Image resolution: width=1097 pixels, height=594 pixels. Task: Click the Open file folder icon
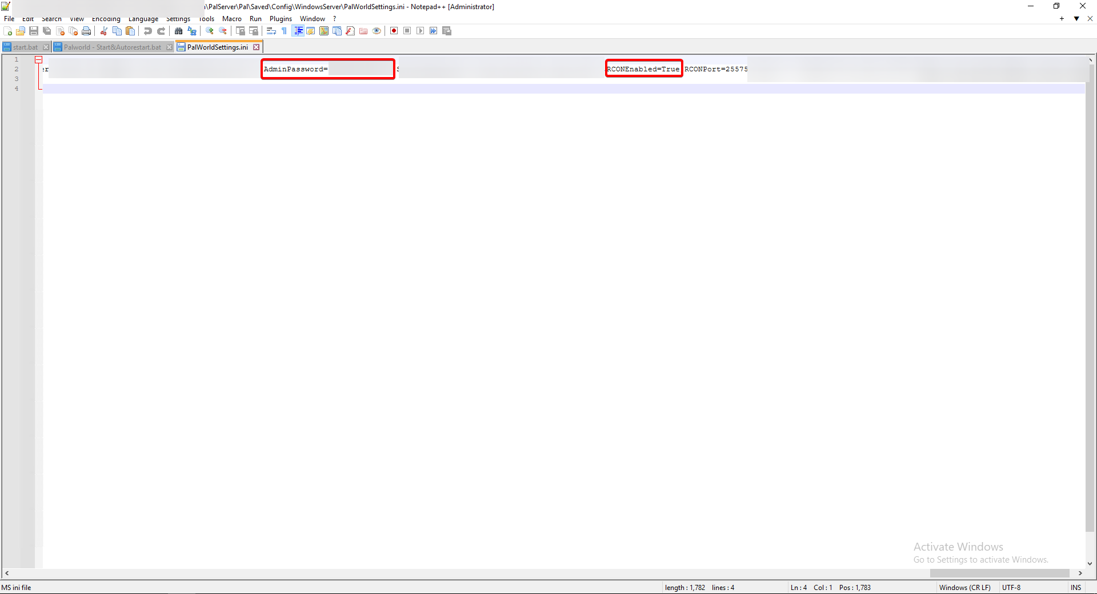(x=21, y=31)
